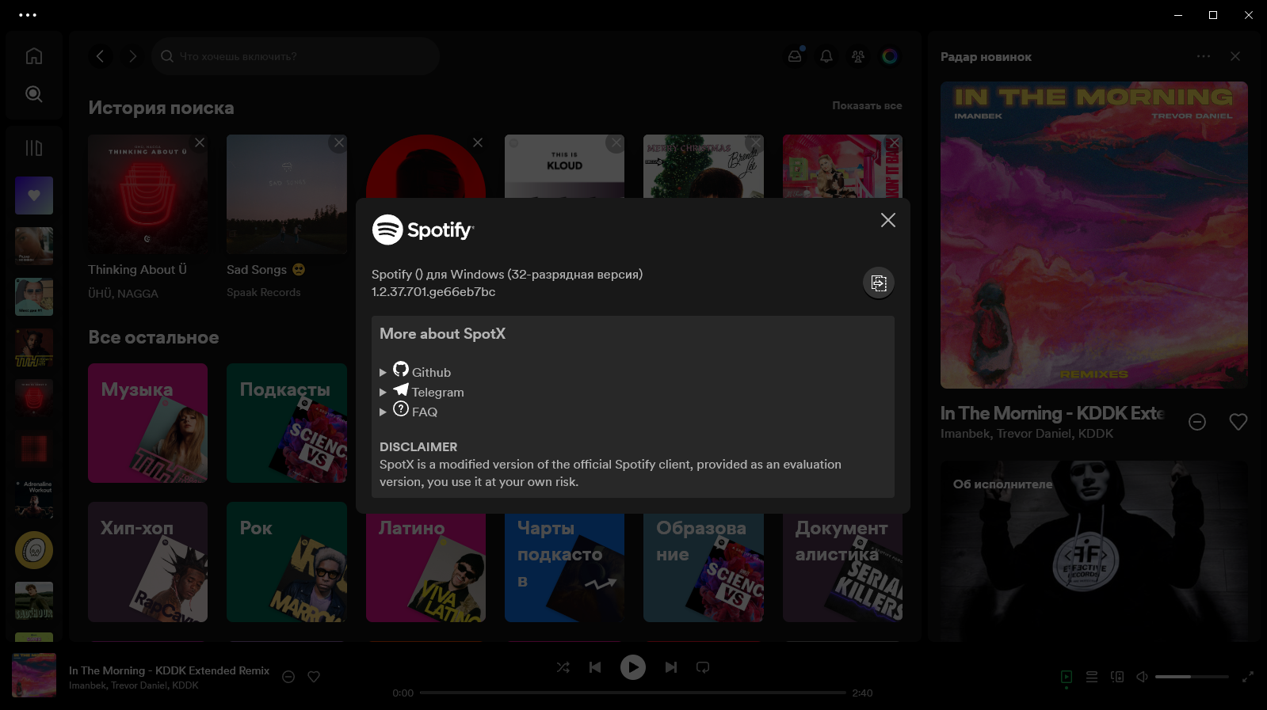This screenshot has height=710, width=1267.
Task: Open the friend activity icon
Action: click(858, 56)
